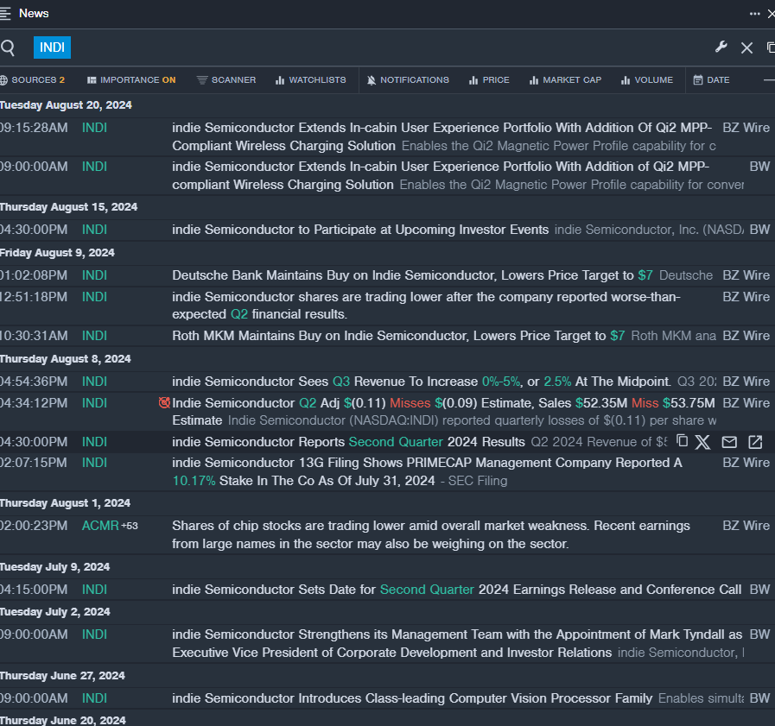
Task: Copy the Second Quarter Results headline
Action: (x=682, y=441)
